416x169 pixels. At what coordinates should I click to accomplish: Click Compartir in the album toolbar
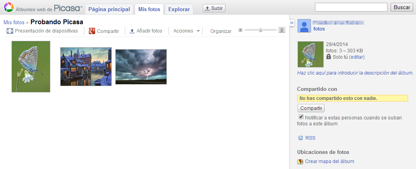click(x=108, y=31)
